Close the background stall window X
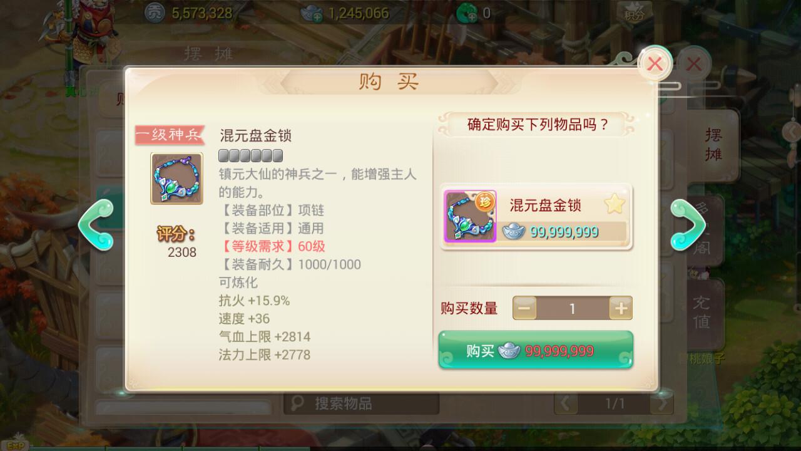The height and width of the screenshot is (451, 801). [x=693, y=63]
